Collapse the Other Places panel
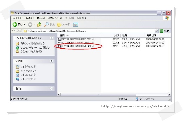The height and width of the screenshot is (121, 183). (x=51, y=61)
